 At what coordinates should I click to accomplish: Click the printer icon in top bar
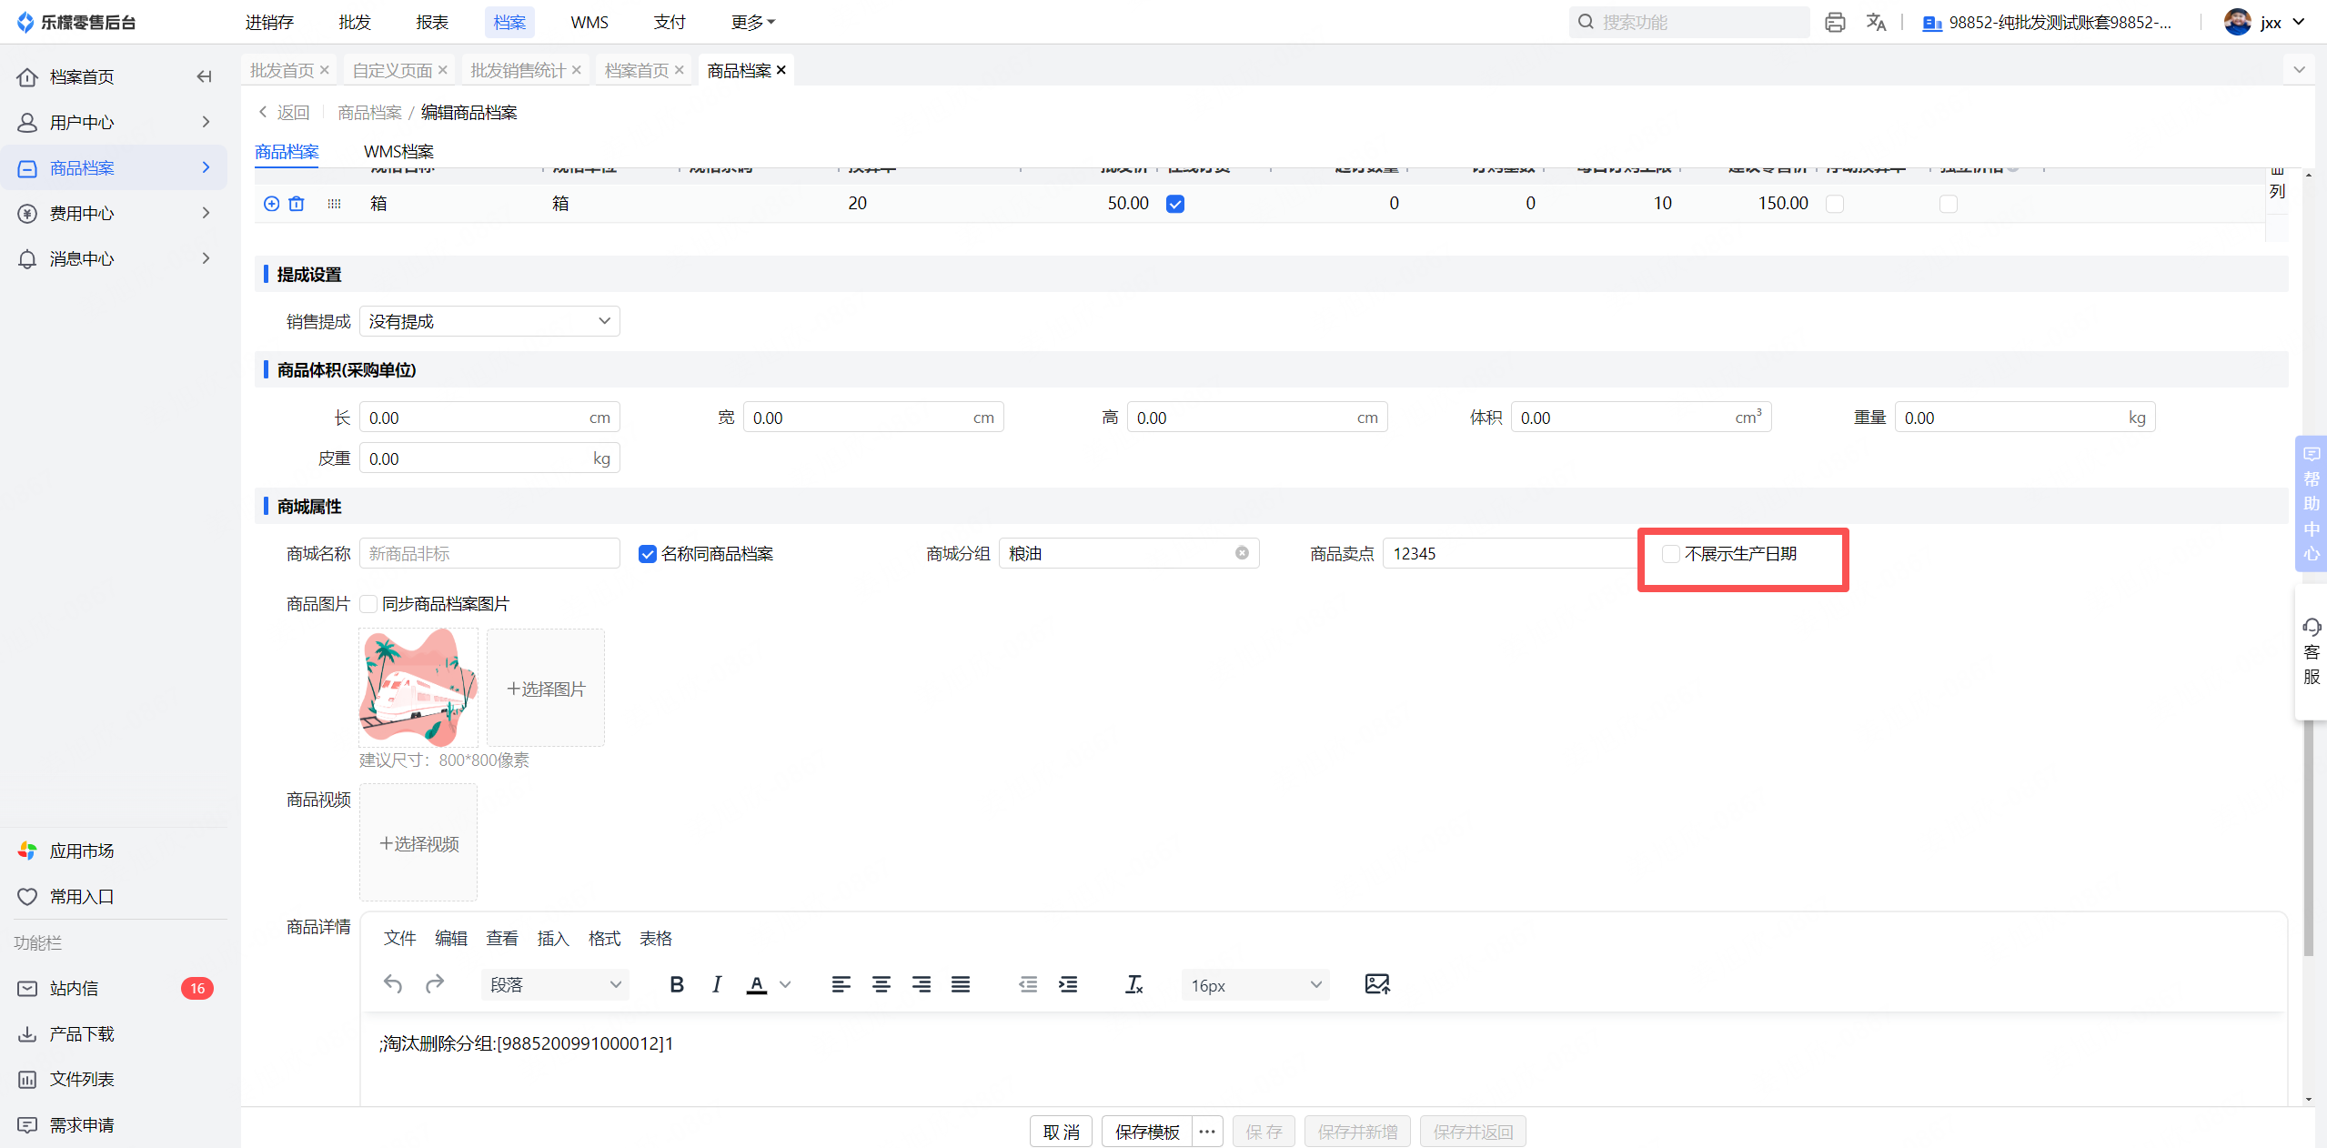1835,22
